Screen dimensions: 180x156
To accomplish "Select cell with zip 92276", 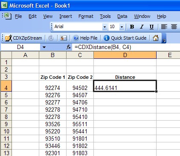I will (x=52, y=95).
